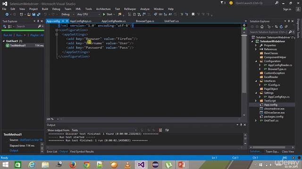Toggle the Output window pin
Image resolution: width=302 pixels, height=169 pixels.
241,125
